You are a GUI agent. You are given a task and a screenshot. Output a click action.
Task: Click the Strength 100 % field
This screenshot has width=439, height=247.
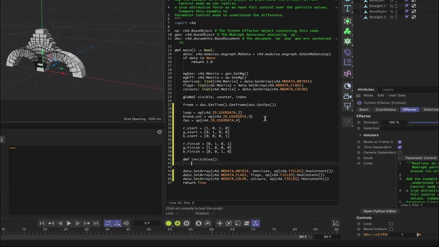click(394, 122)
